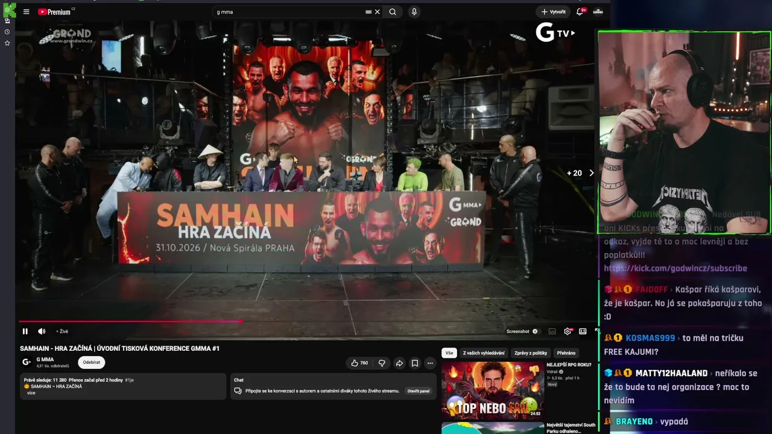This screenshot has height=434, width=772.
Task: Open the TOP NEBO FAIL video thumbnail
Action: [x=493, y=391]
